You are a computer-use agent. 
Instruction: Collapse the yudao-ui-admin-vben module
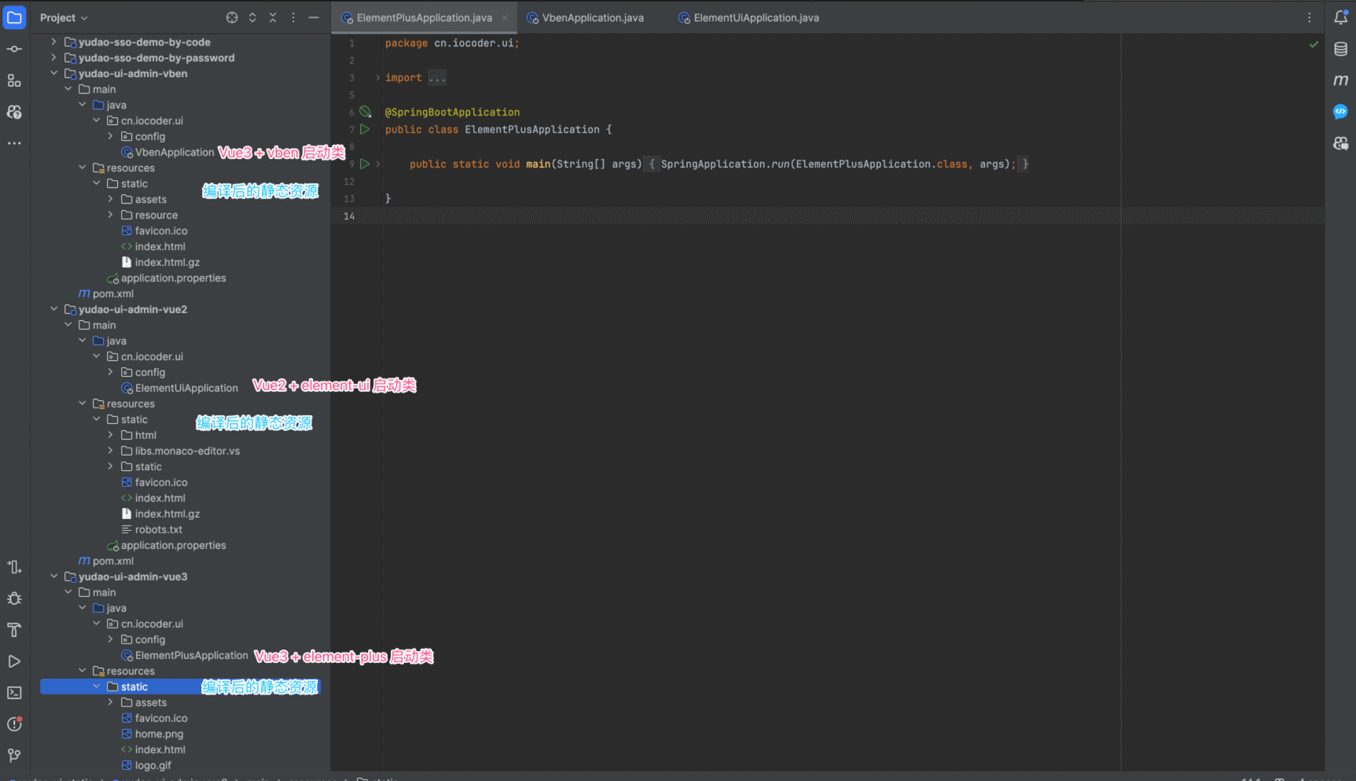point(54,73)
